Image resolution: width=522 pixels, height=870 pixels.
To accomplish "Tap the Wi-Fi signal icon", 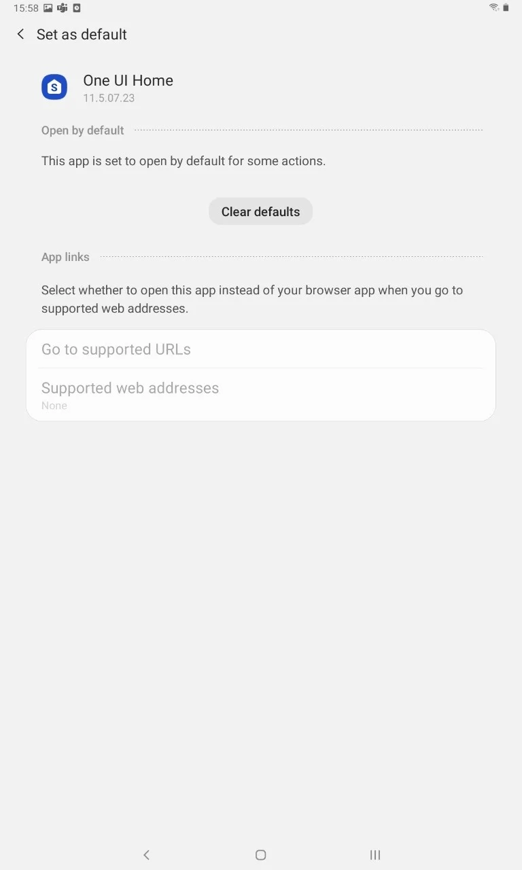I will pyautogui.click(x=493, y=7).
